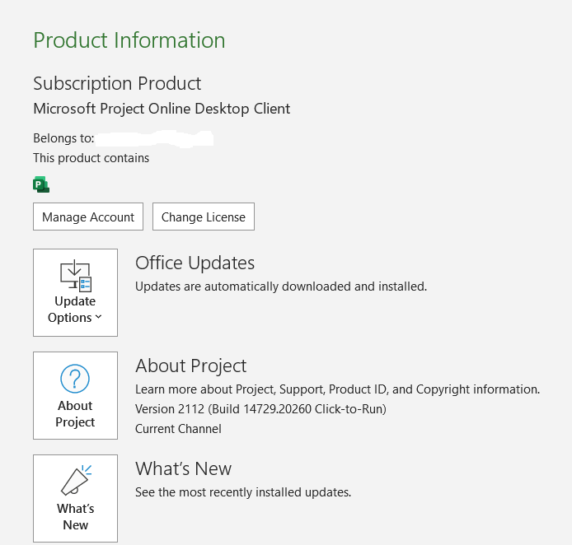
Task: Click the 'Learn more about Project' description line
Action: 337,389
